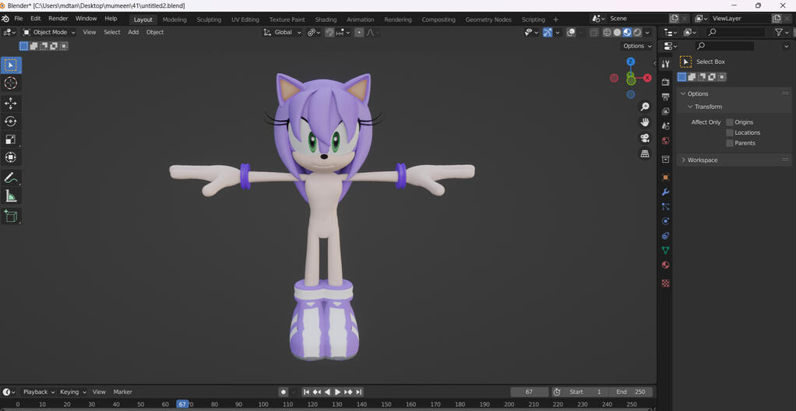Image resolution: width=796 pixels, height=411 pixels.
Task: Open the Physics properties tab
Action: [x=665, y=221]
